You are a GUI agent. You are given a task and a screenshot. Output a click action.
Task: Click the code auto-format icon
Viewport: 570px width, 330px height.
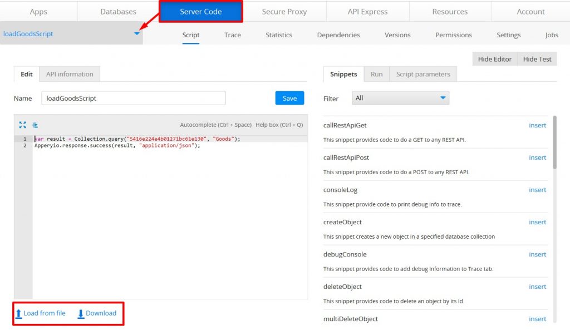(x=35, y=125)
